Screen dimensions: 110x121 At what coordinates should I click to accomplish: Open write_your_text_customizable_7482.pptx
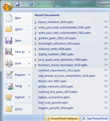click(64, 33)
